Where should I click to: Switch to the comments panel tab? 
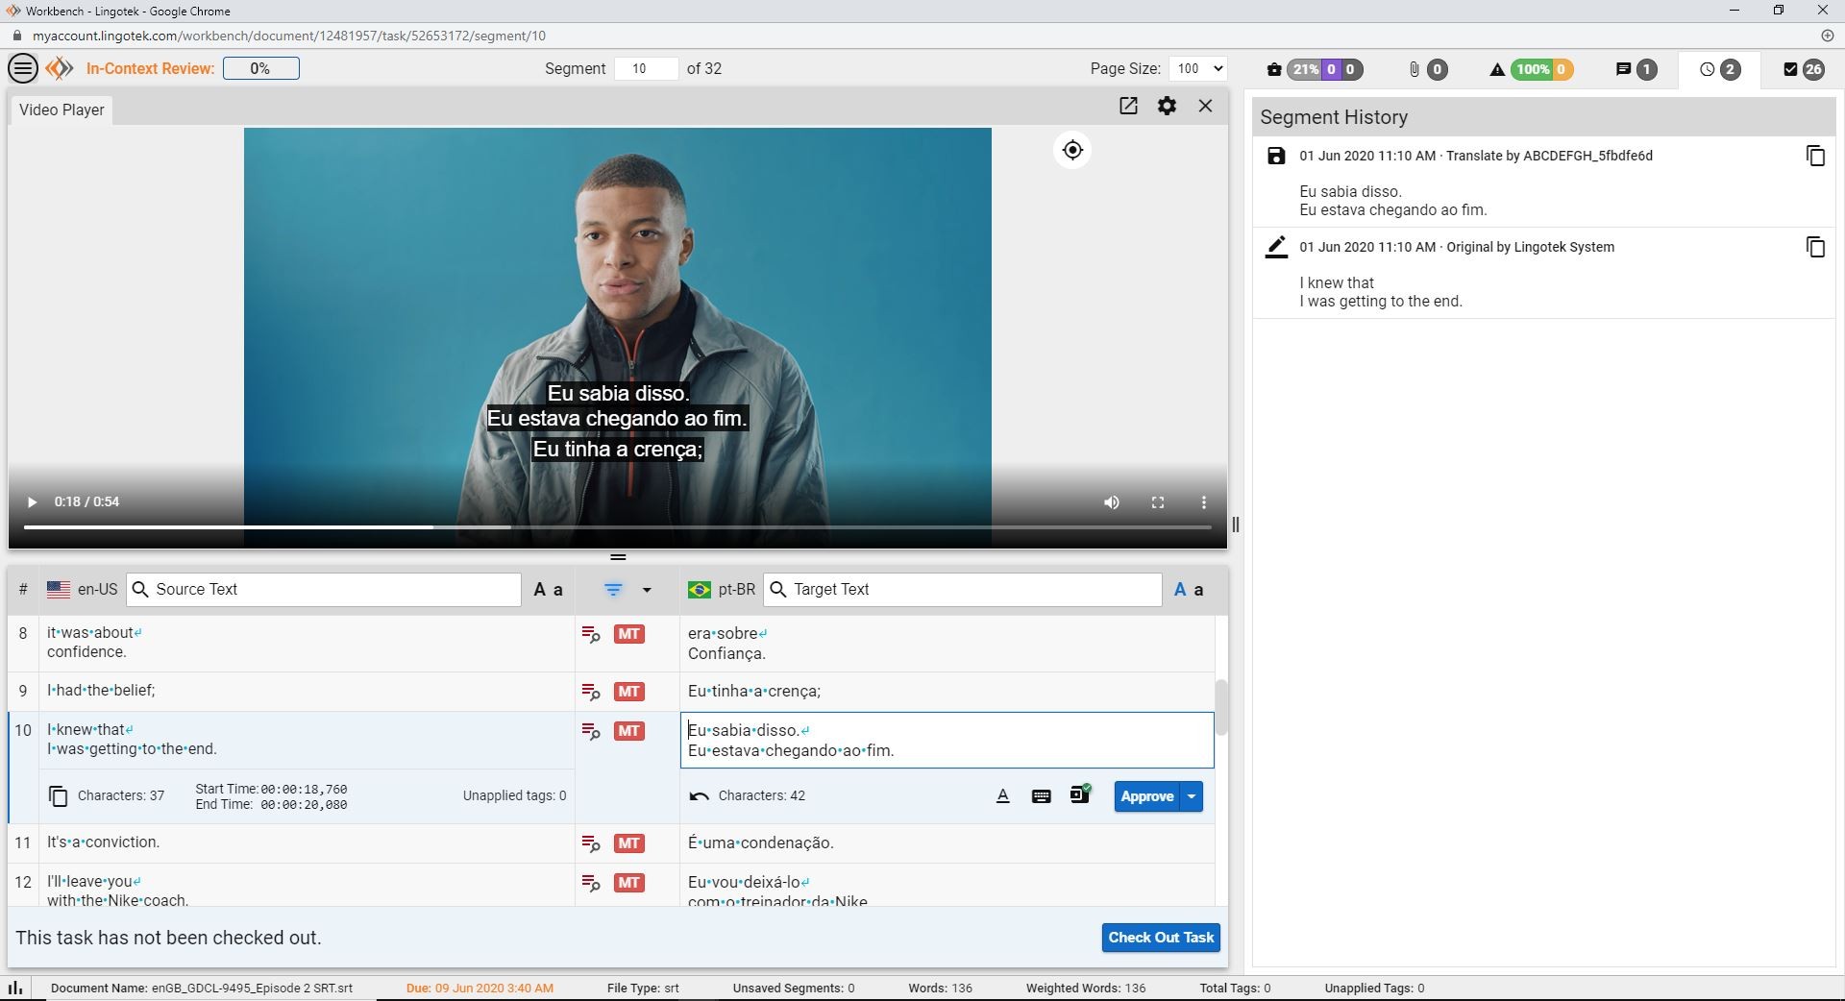coord(1636,69)
